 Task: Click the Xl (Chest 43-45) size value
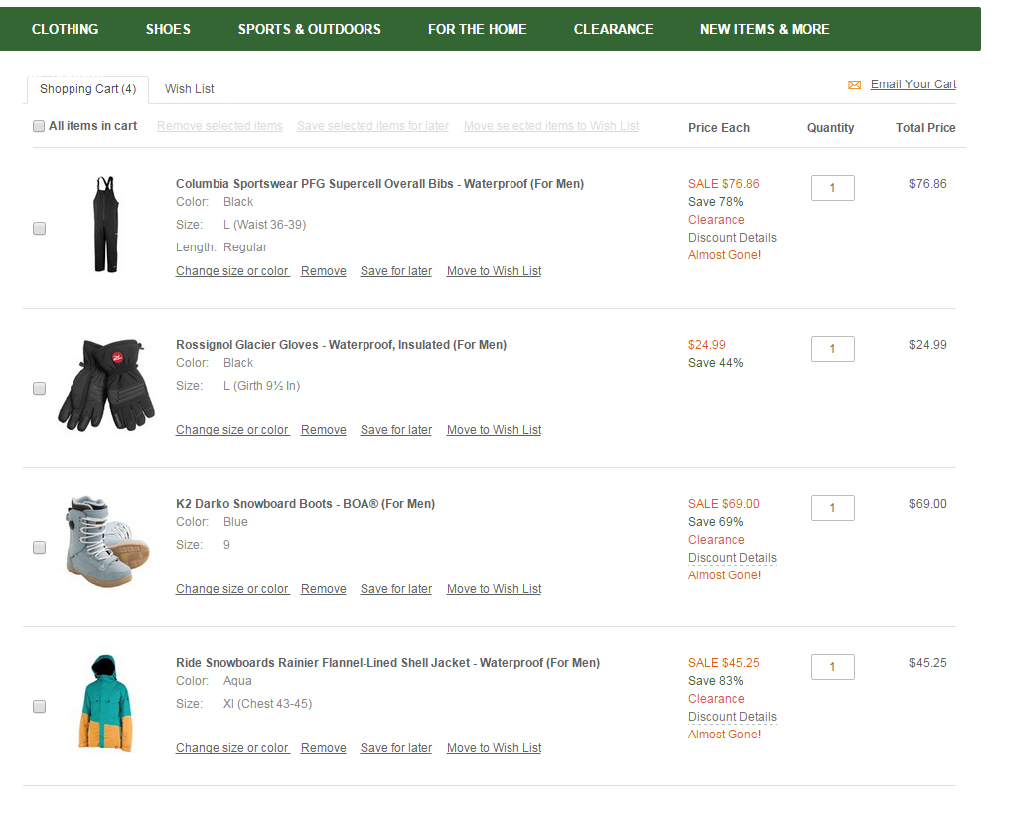[268, 704]
